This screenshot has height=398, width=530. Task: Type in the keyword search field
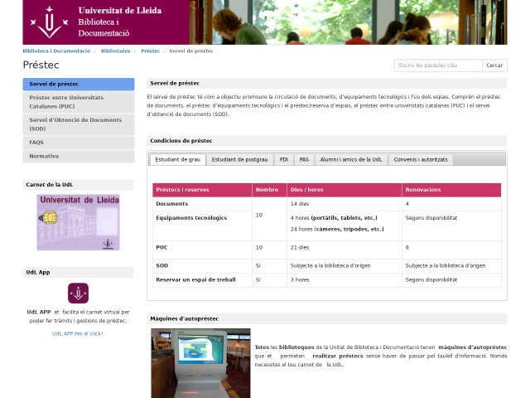coord(438,65)
